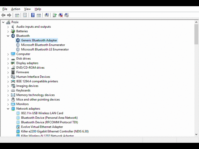The image size is (199, 149).
Task: Collapse the Network adapters arrow
Action: tap(8, 109)
